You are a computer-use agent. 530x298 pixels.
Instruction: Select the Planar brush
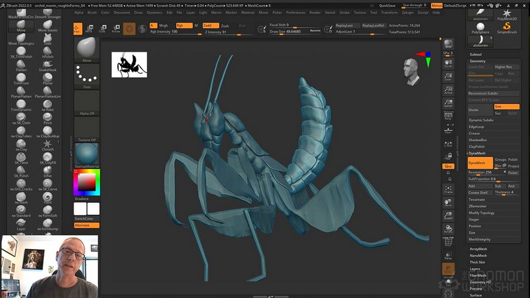(x=48, y=79)
